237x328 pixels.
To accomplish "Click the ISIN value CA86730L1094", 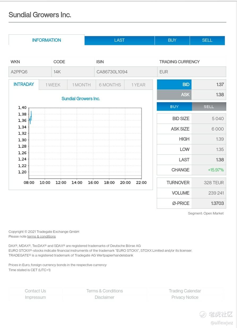I will pyautogui.click(x=112, y=72).
